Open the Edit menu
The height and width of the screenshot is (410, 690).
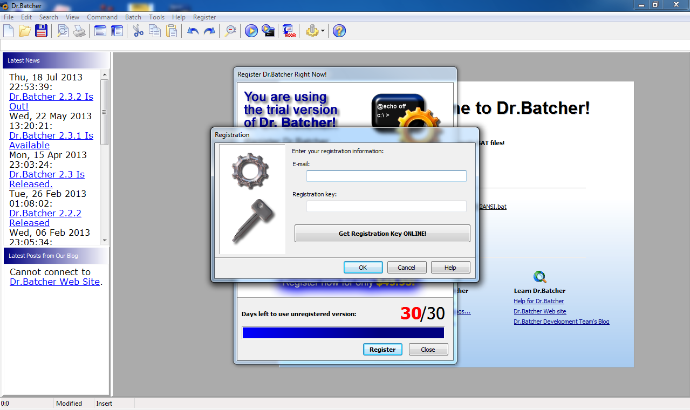pos(26,17)
